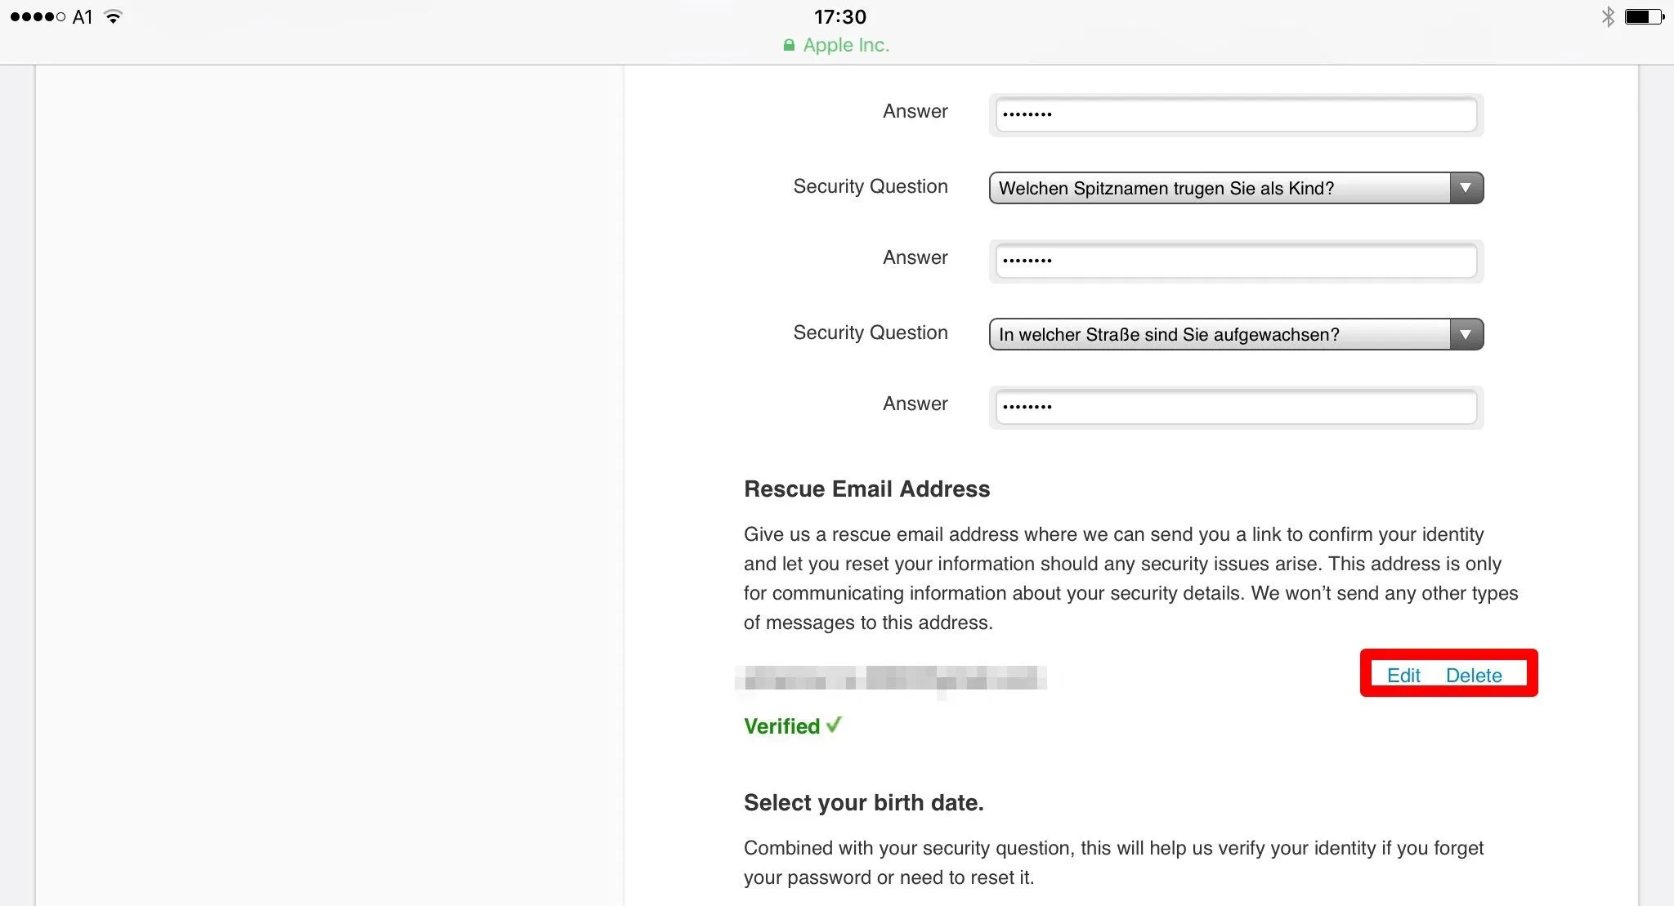1674x906 pixels.
Task: Click the green Verified checkmark icon
Action: pyautogui.click(x=834, y=725)
